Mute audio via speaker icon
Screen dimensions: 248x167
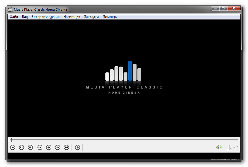tap(219, 148)
